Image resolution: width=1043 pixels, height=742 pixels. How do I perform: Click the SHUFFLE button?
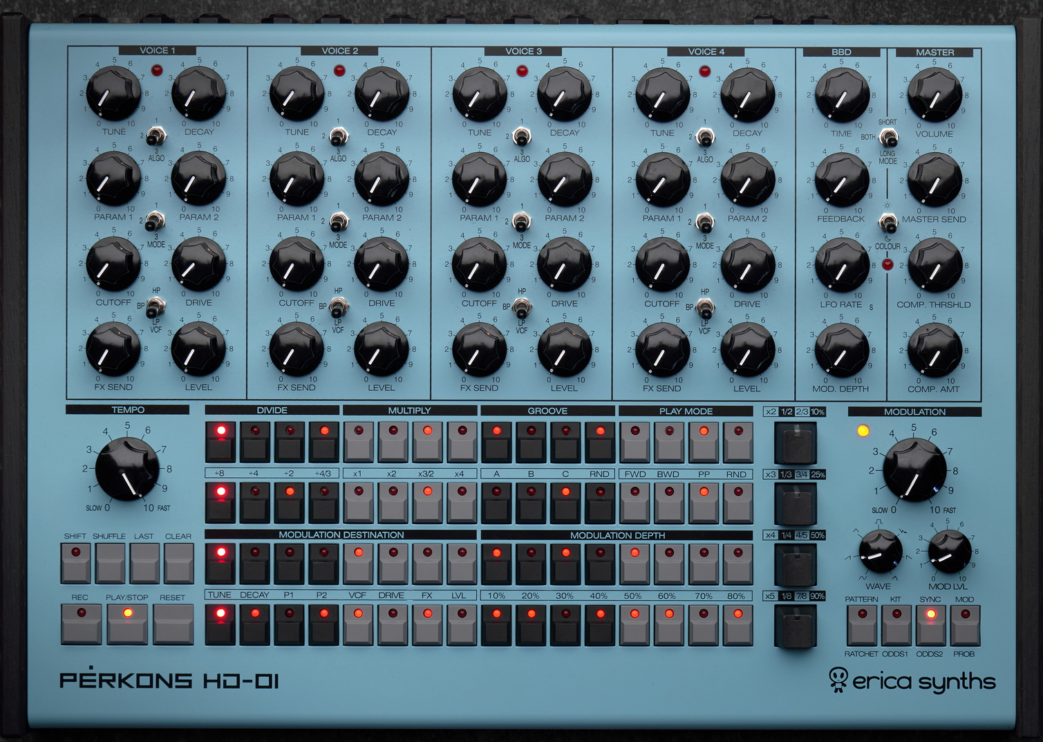[x=110, y=562]
